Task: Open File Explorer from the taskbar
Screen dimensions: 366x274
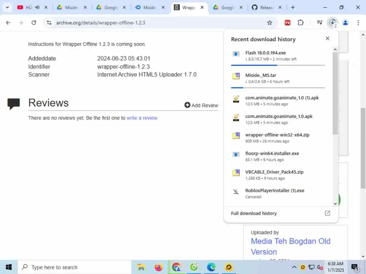Action: [x=141, y=267]
